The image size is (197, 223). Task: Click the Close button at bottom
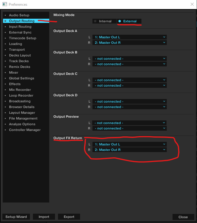(x=183, y=217)
